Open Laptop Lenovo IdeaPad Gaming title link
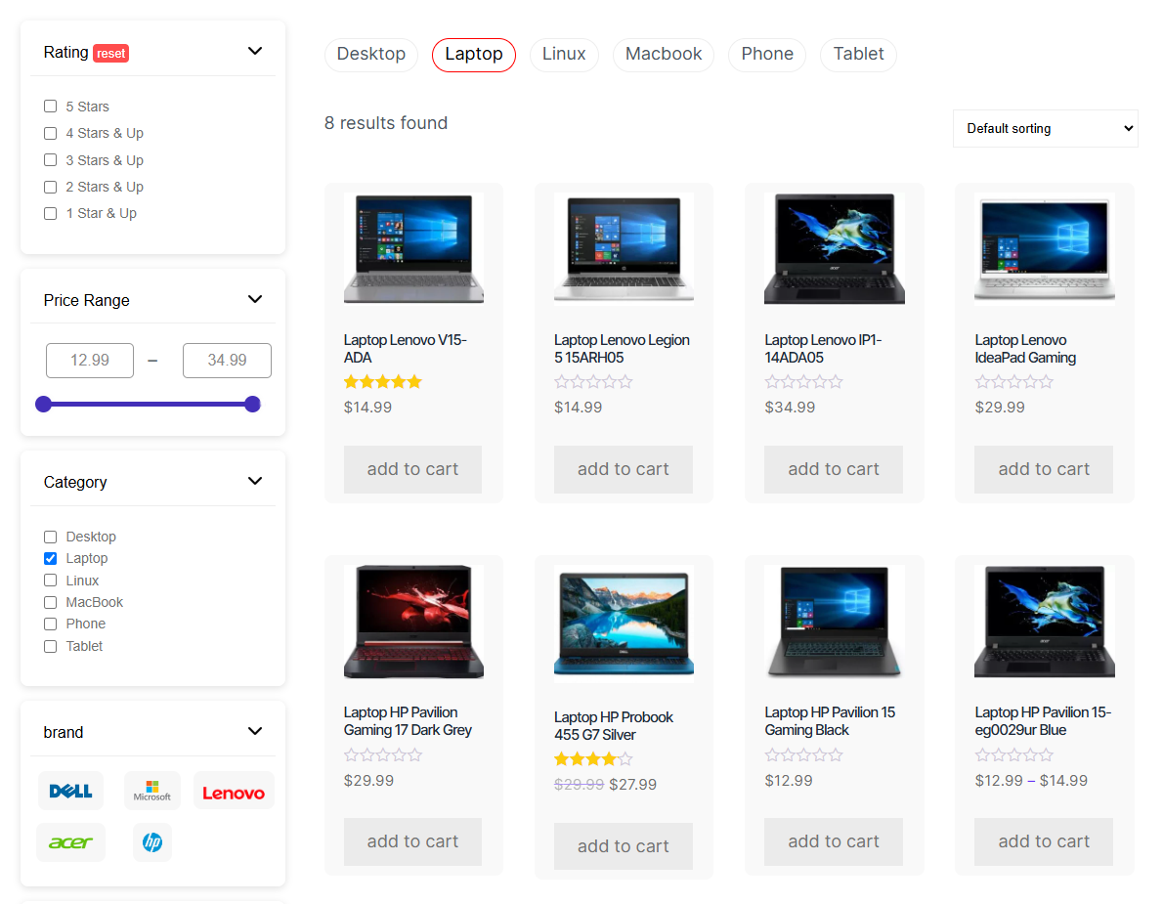 coord(1025,349)
